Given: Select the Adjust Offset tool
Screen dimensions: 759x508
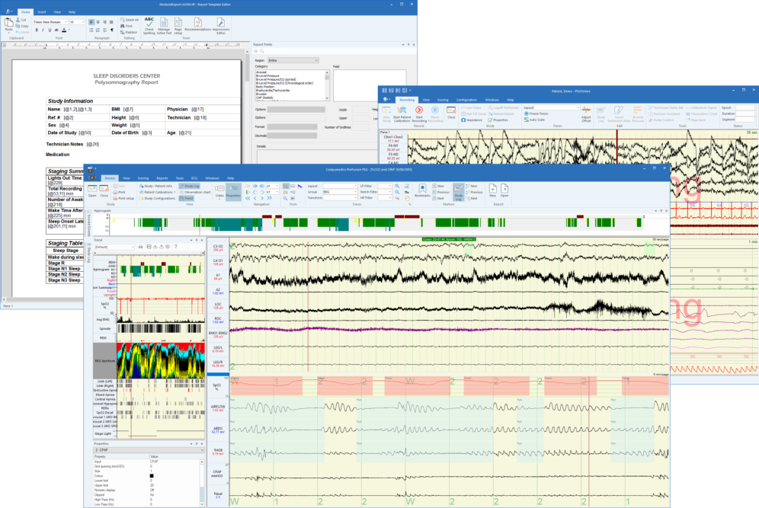Looking at the screenshot, I should pos(585,114).
